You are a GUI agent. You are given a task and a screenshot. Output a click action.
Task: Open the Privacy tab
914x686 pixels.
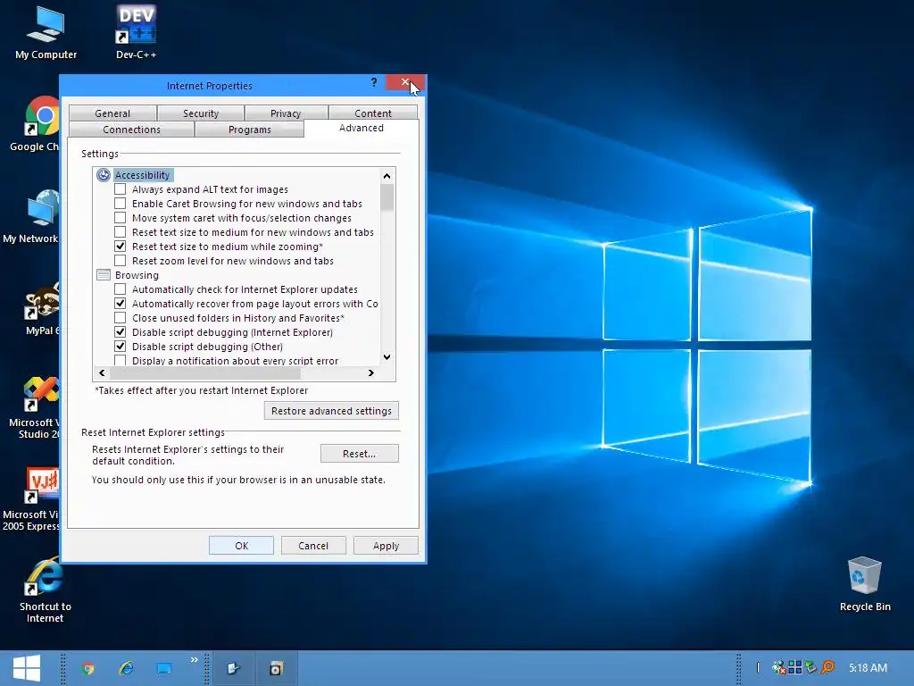pos(286,113)
